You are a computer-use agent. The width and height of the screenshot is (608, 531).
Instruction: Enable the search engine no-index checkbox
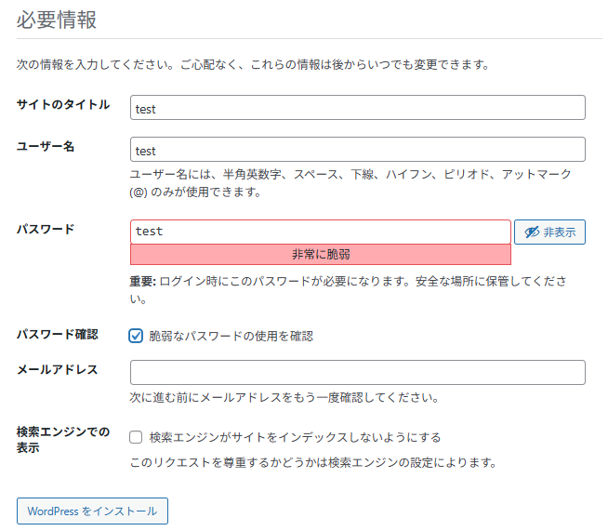pos(136,437)
